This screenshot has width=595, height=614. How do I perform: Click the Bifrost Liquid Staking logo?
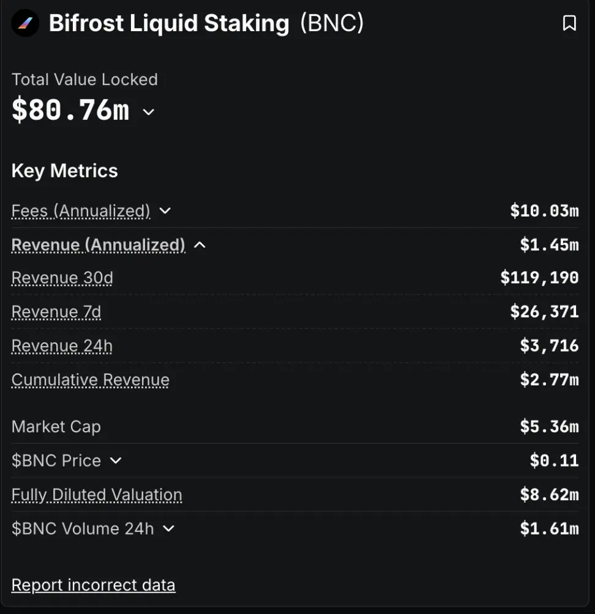click(x=25, y=23)
